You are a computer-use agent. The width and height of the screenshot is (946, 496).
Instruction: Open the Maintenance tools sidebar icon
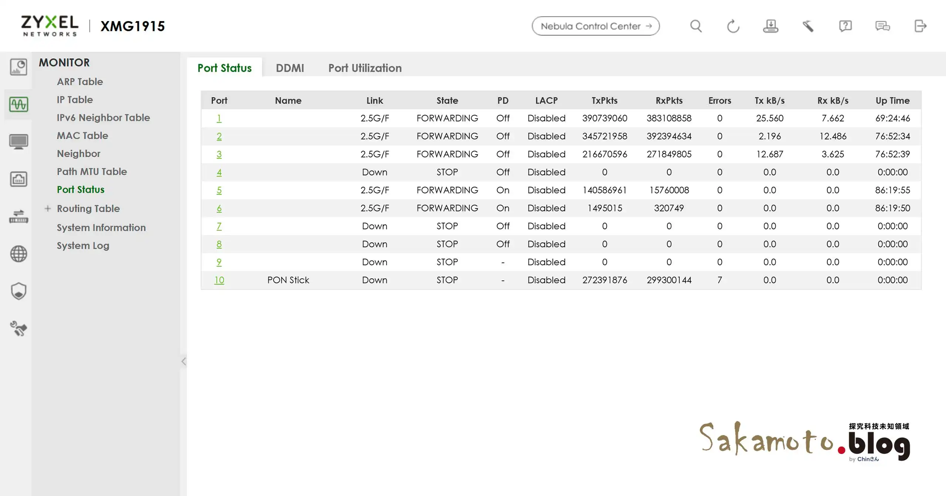[x=18, y=328]
